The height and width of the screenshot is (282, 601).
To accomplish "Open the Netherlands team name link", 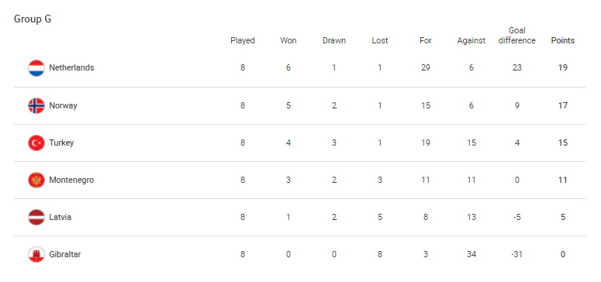I will 71,68.
